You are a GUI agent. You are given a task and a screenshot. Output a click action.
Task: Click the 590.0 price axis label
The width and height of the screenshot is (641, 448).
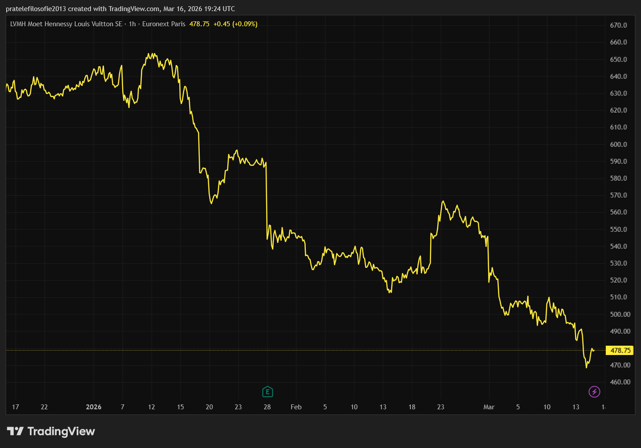(618, 161)
